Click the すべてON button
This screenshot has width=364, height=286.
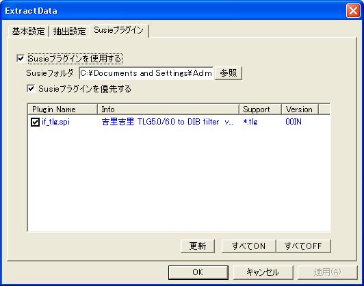click(x=248, y=246)
